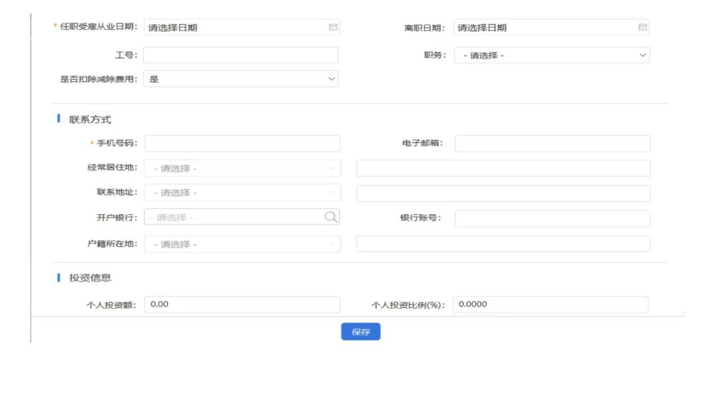Focus the 任职受雇从业日期 date field
713x401 pixels.
(242, 27)
